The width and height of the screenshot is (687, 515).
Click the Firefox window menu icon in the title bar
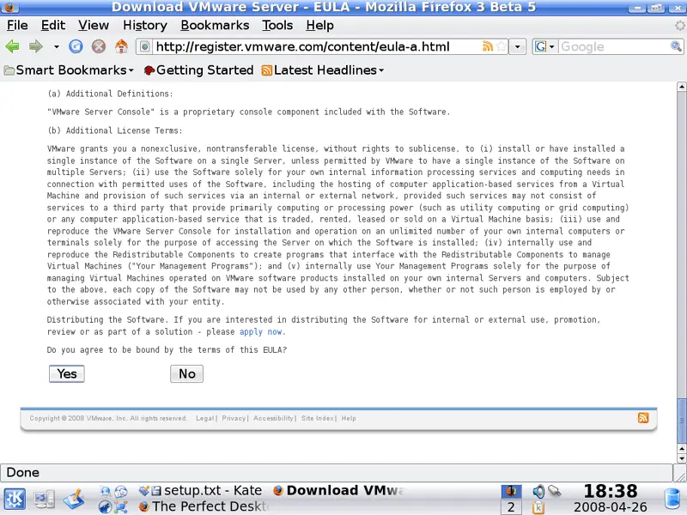coord(9,7)
